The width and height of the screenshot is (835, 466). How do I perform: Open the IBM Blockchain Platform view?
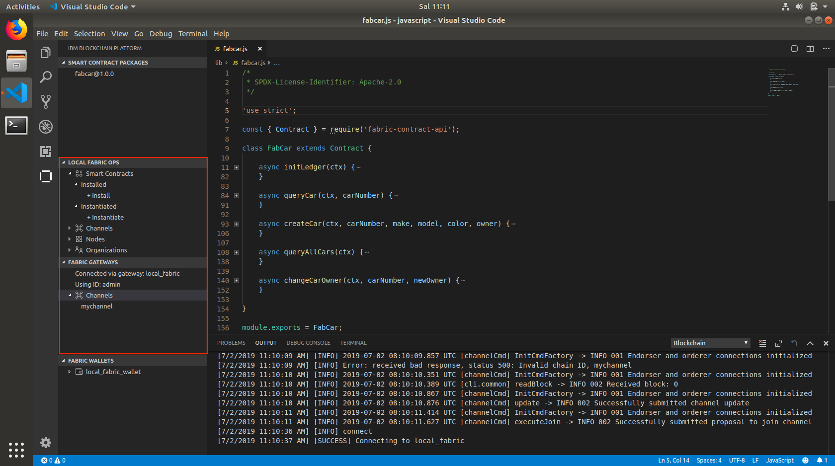point(45,176)
